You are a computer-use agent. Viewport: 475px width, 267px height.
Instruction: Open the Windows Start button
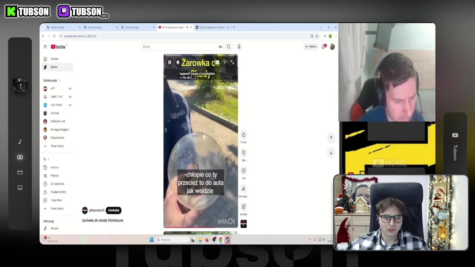(151, 240)
